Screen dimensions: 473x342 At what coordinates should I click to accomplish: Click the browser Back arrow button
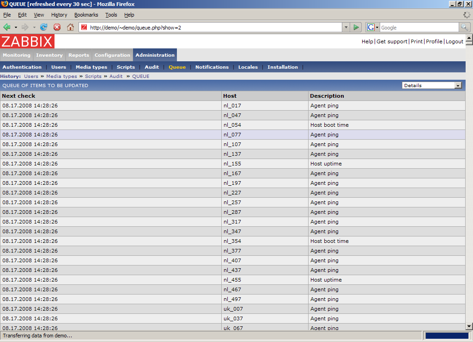[x=7, y=27]
